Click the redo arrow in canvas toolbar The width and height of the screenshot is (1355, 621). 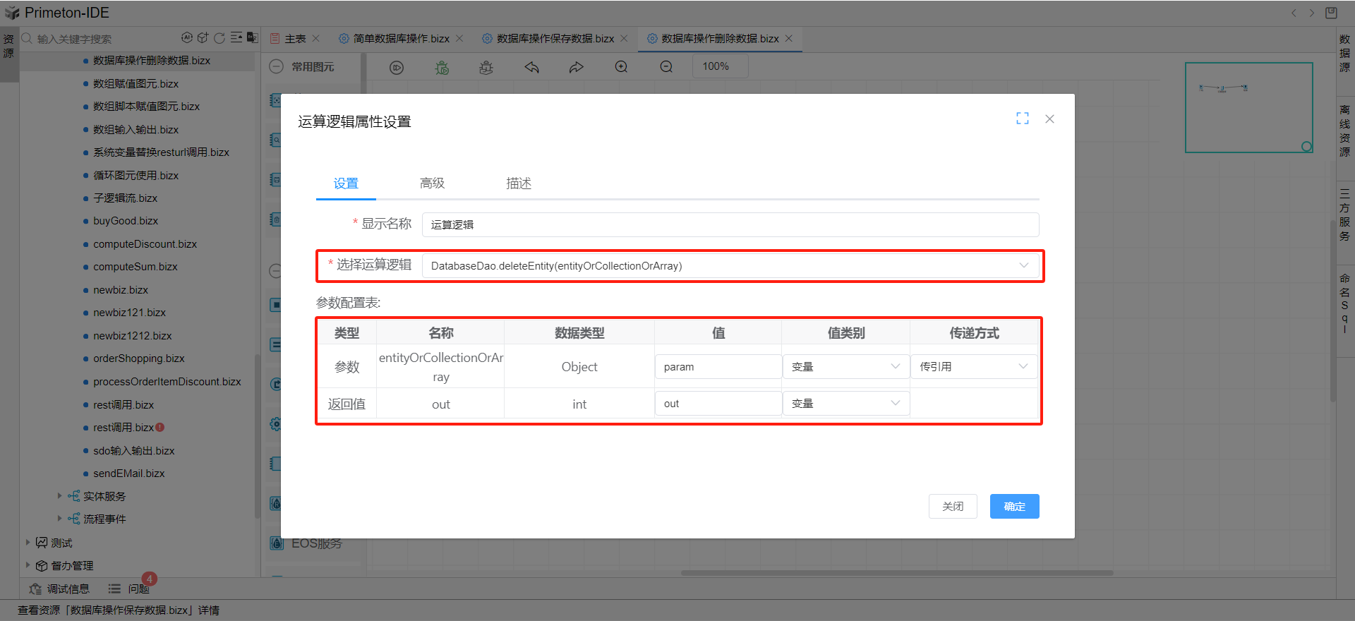point(577,68)
